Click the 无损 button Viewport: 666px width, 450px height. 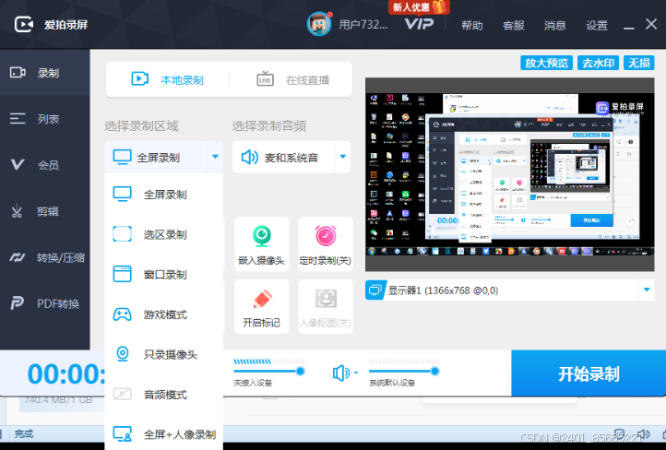pos(639,63)
